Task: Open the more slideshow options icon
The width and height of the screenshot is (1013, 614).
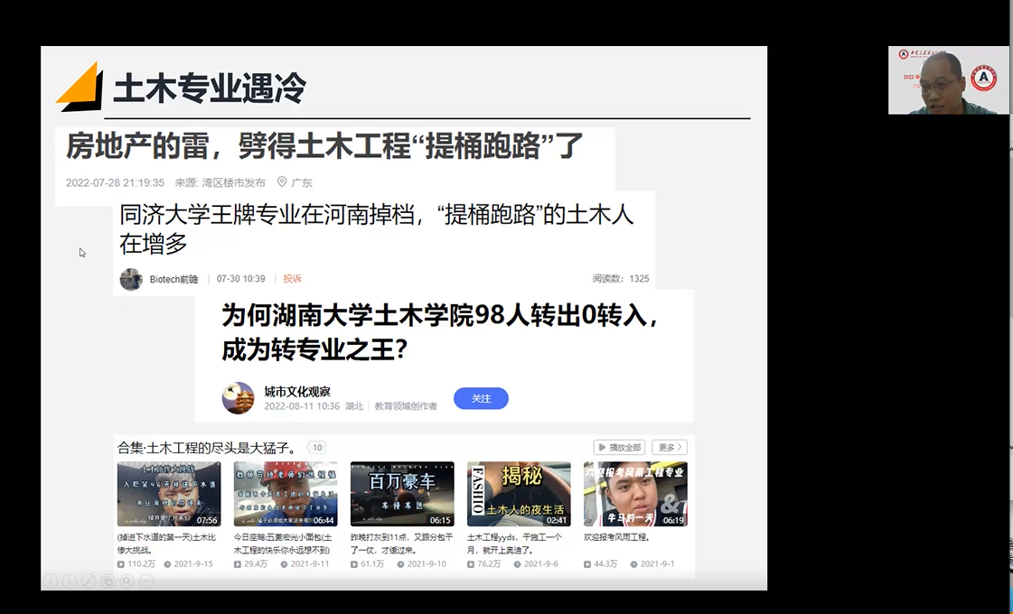Action: point(146,581)
